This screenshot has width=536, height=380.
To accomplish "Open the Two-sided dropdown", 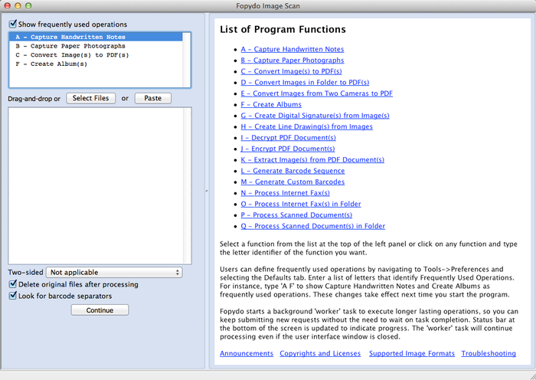I will (114, 272).
